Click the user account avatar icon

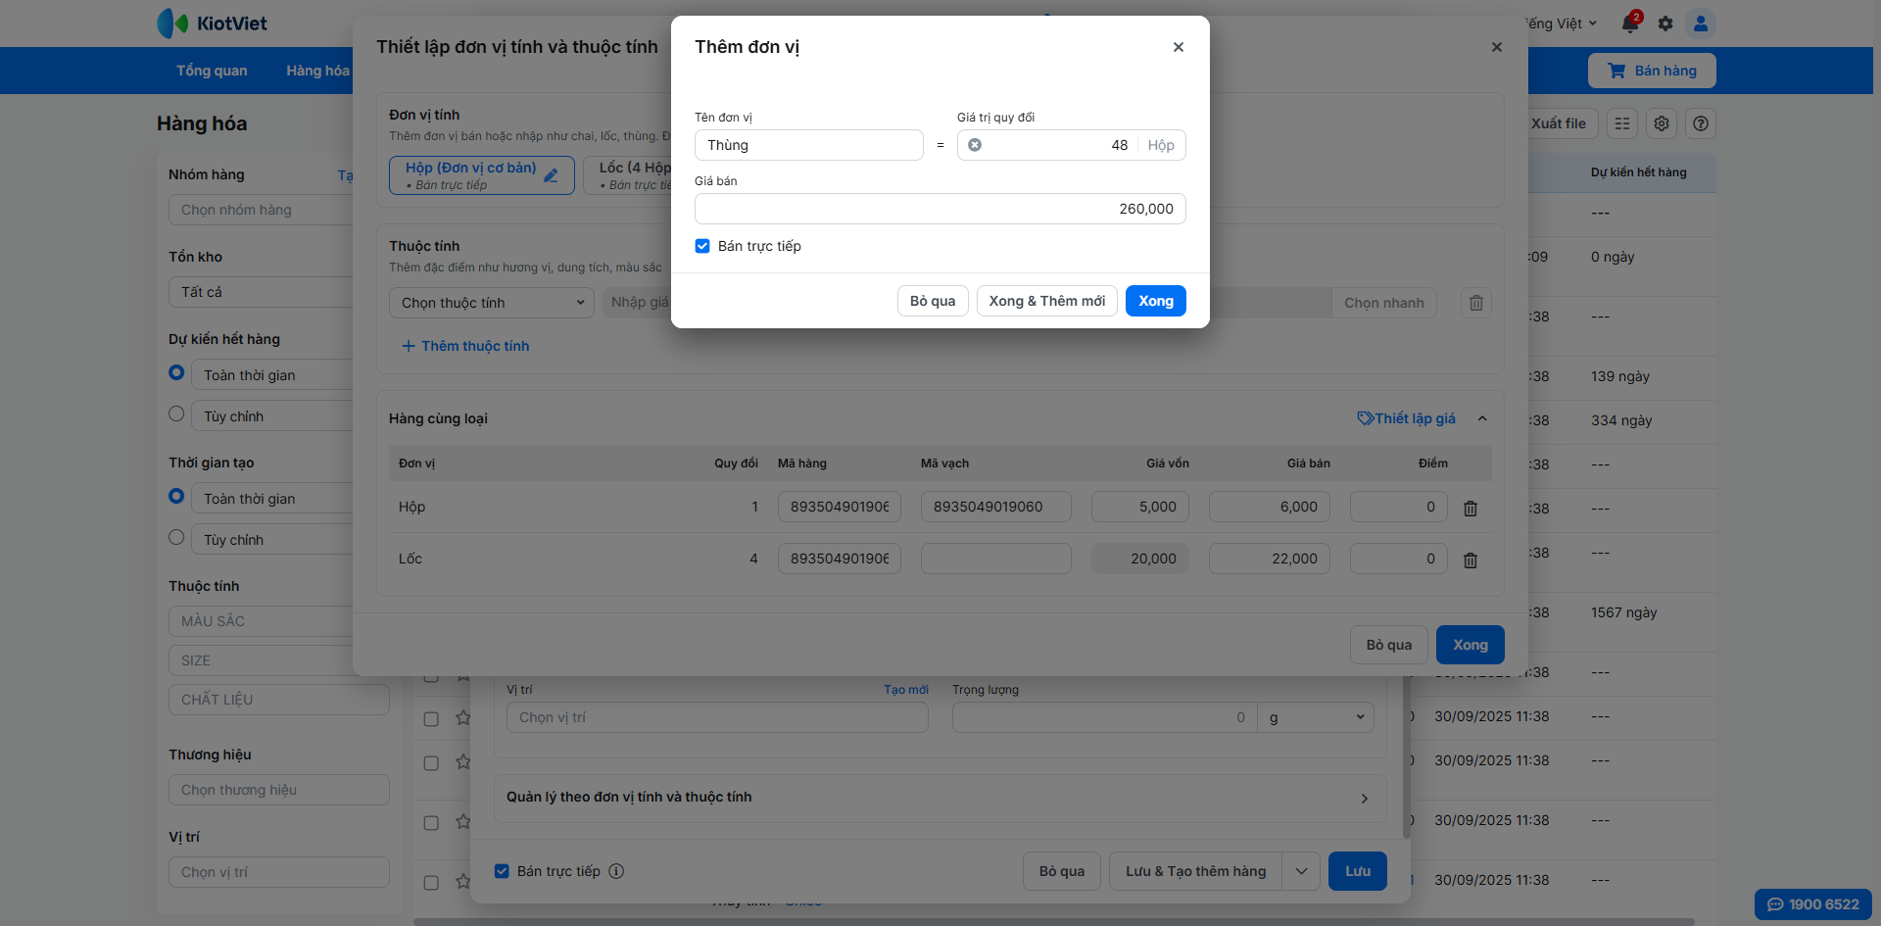coord(1701,24)
